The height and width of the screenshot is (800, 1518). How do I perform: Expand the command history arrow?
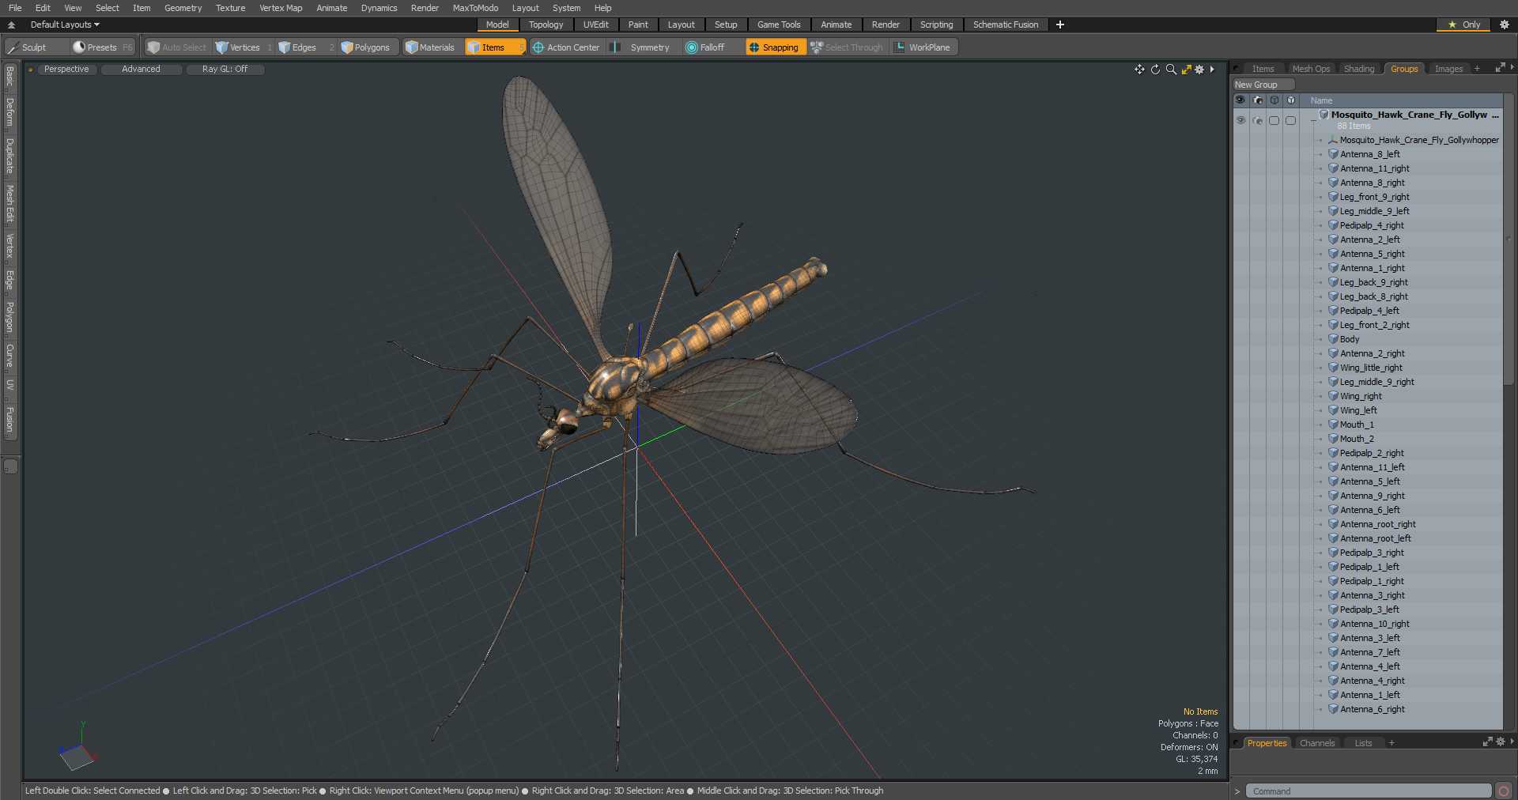coord(1237,791)
